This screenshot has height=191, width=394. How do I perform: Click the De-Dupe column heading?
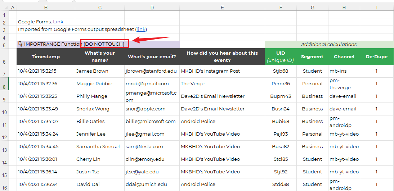(x=377, y=57)
